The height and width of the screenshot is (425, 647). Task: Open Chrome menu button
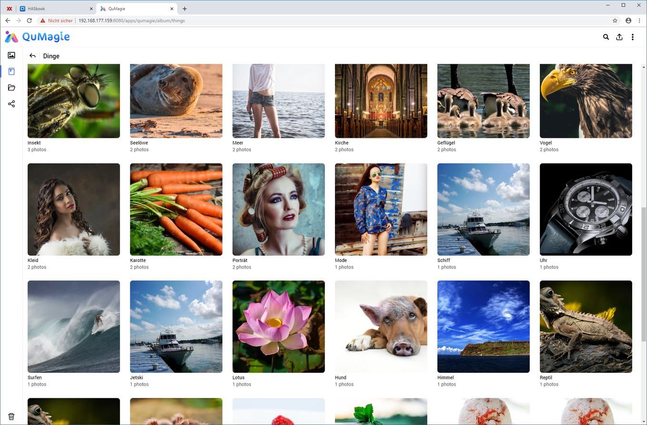coord(639,20)
